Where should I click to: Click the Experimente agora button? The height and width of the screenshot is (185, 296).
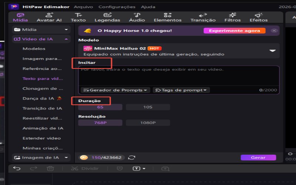point(235,31)
